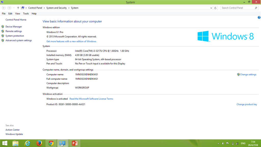Open recent locations dropdown arrow

pyautogui.click(x=14, y=8)
